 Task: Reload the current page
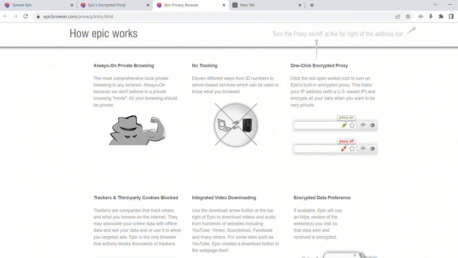point(26,17)
